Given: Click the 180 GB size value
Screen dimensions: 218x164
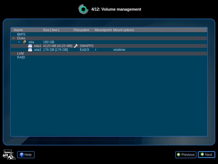Looking at the screenshot, I should [x=49, y=42].
